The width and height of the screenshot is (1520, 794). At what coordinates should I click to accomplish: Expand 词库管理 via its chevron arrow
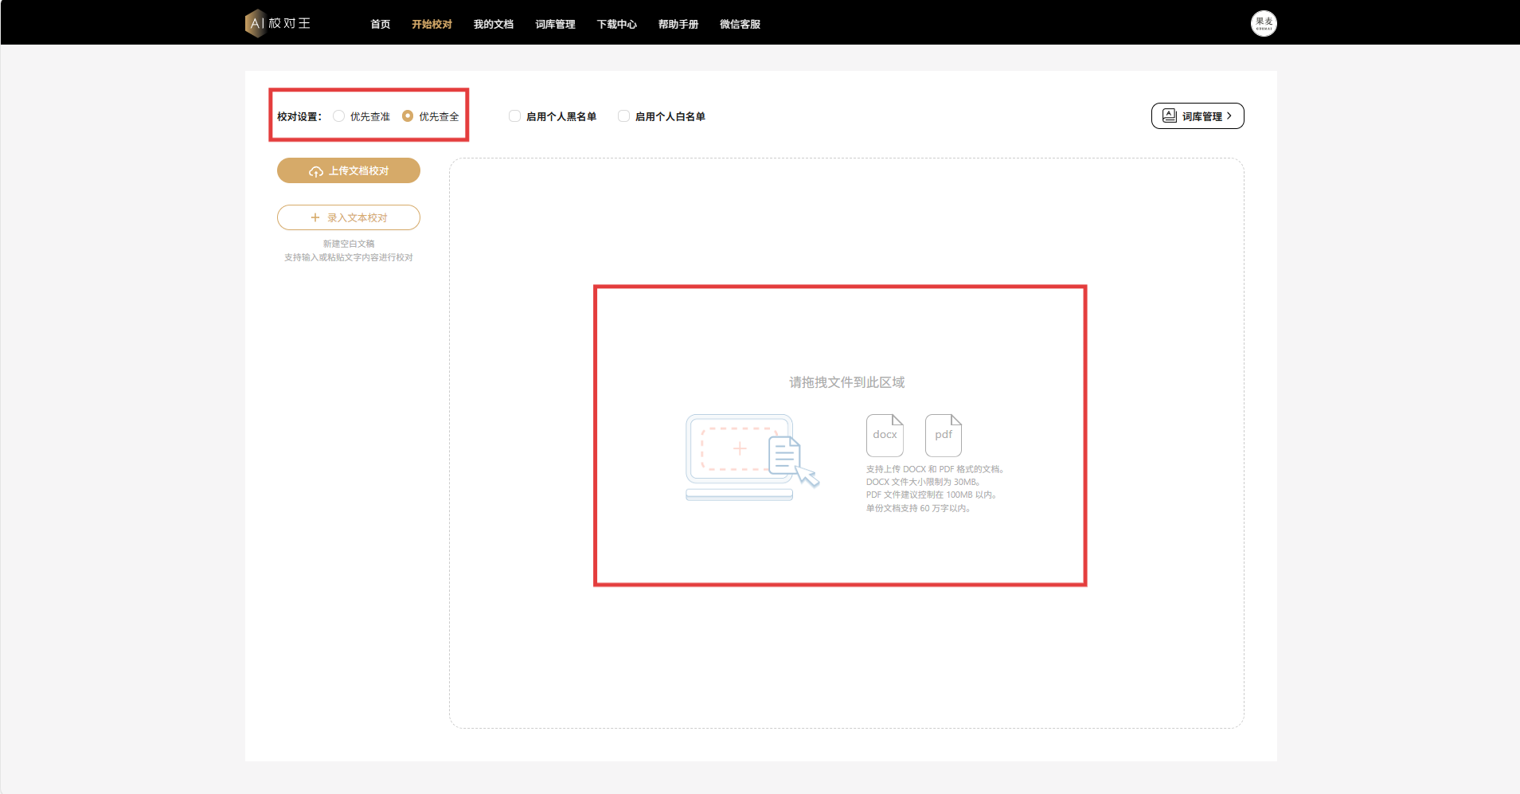1229,116
